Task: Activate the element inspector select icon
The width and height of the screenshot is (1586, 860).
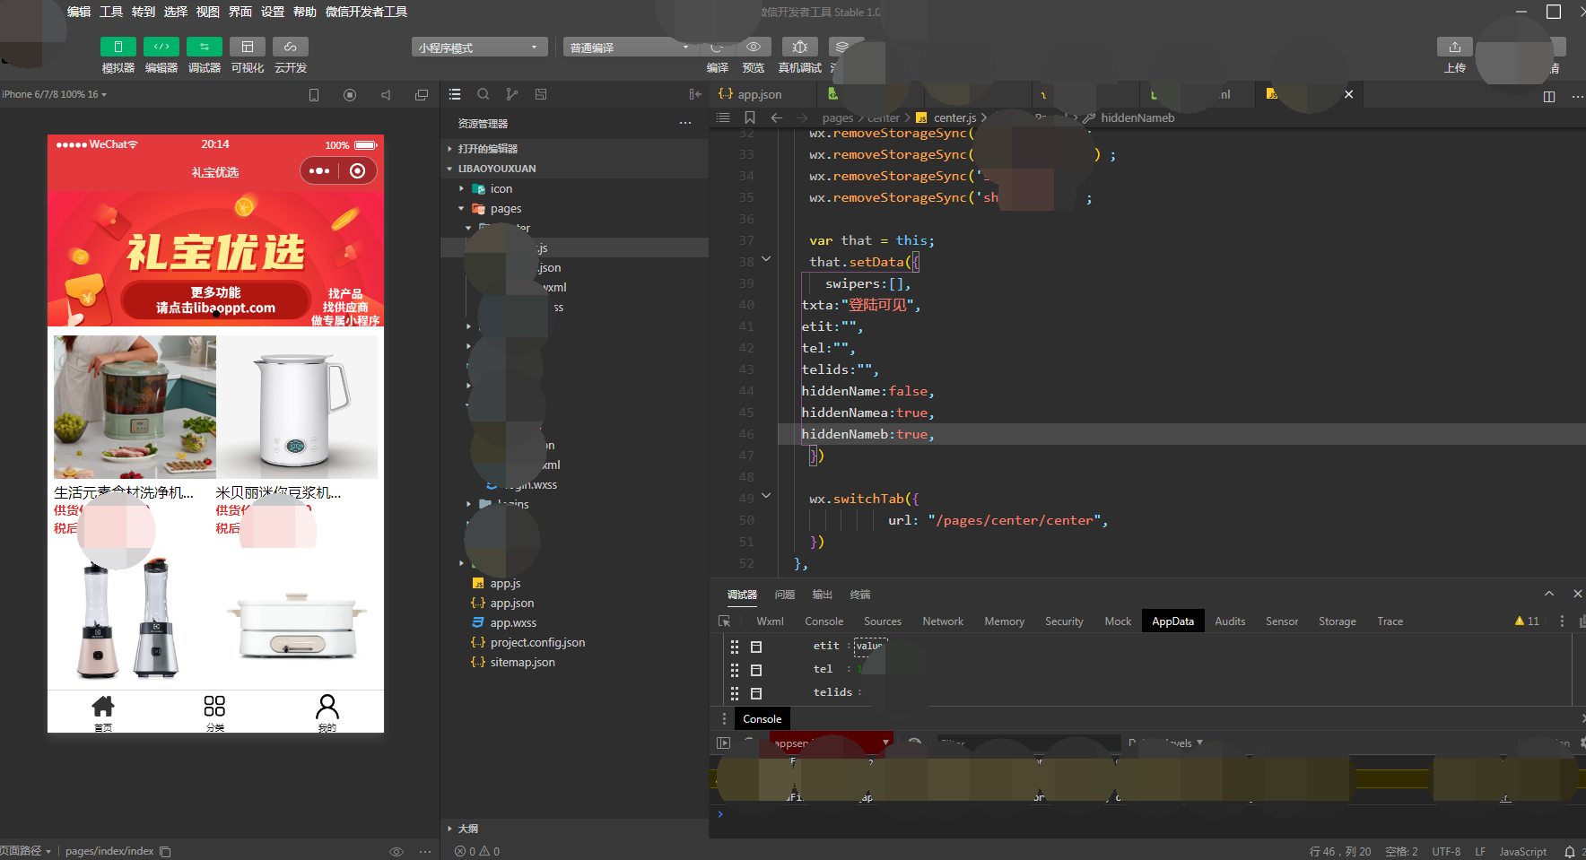Action: click(x=725, y=621)
